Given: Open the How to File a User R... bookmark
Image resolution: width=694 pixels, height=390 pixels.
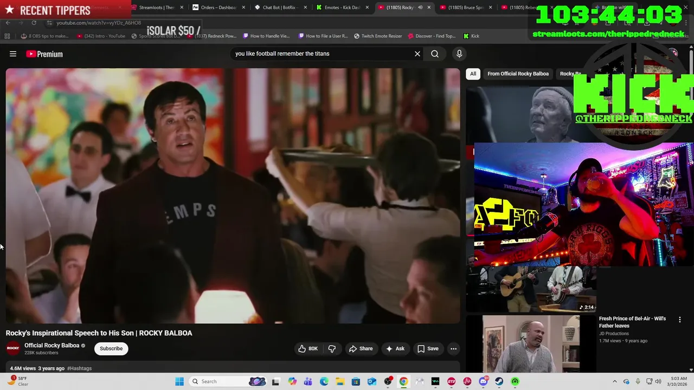Looking at the screenshot, I should pyautogui.click(x=323, y=36).
